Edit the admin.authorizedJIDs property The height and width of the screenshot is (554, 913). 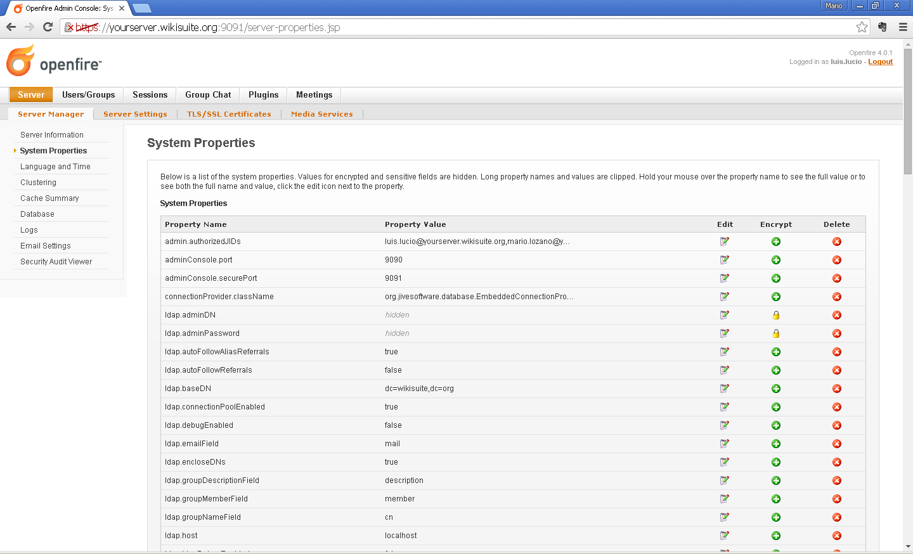pos(725,242)
